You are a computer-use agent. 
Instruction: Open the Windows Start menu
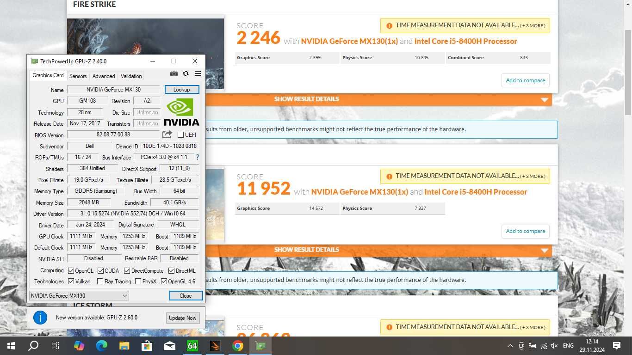[x=11, y=345]
